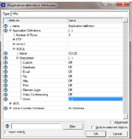Click the application icon in title bar

point(3,5)
